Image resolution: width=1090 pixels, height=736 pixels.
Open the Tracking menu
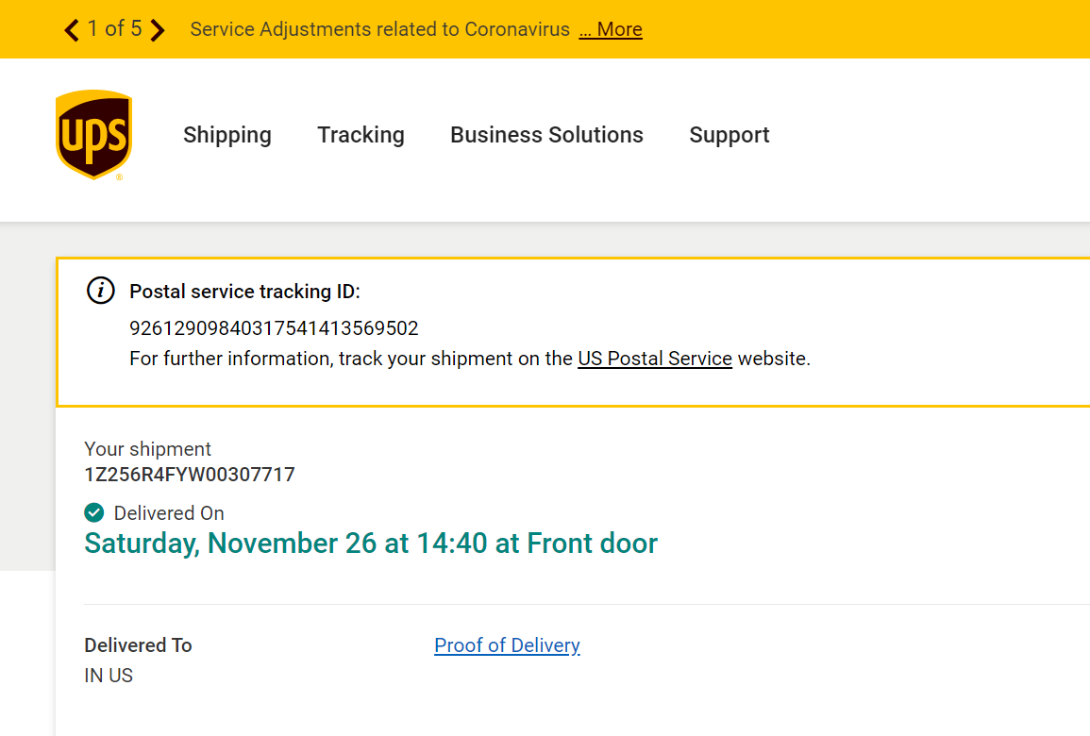click(x=361, y=135)
